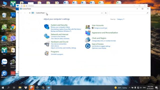Open Clock and Region link

point(99,38)
